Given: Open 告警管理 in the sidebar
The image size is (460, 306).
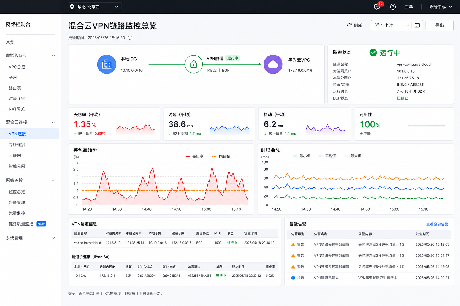Looking at the screenshot, I should coord(17,202).
